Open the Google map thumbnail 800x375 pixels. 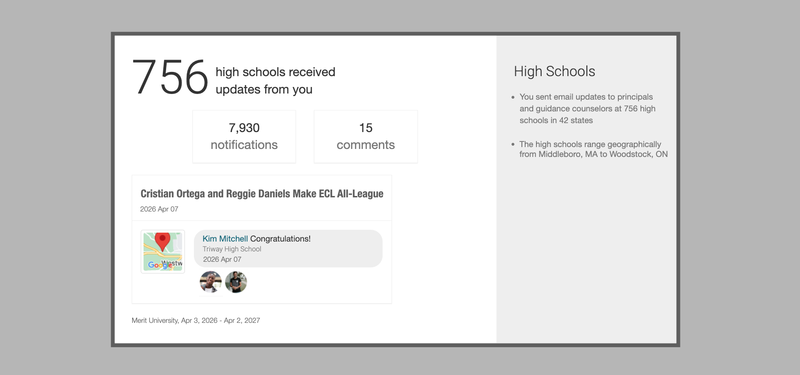point(163,251)
